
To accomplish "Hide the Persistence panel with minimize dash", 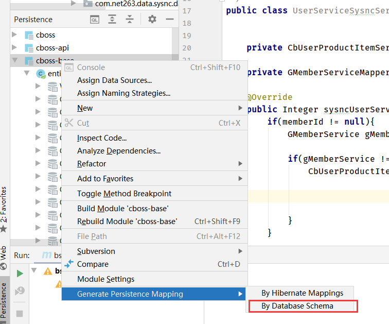I will (x=170, y=19).
